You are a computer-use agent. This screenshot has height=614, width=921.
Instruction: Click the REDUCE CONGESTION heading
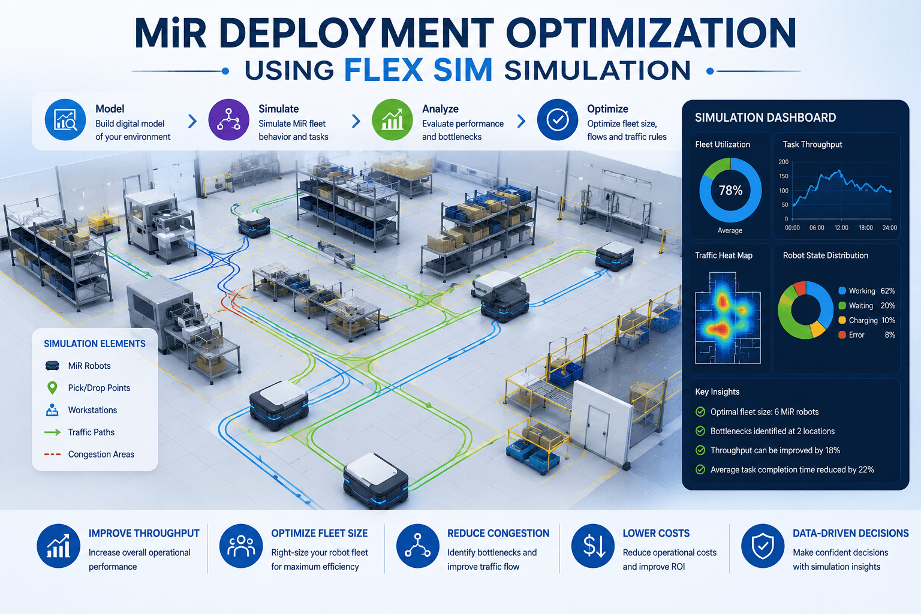click(498, 533)
